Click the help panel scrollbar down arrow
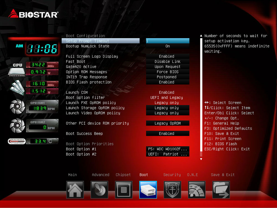This screenshot has width=277, height=208. pos(201,159)
